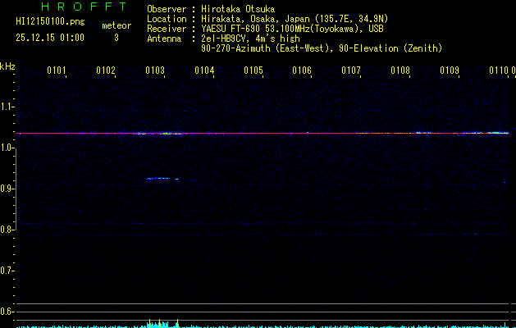Click the 0101 time marker

(x=57, y=71)
